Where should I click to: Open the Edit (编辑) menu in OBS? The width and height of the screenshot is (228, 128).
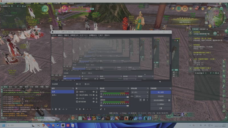coord(60,35)
